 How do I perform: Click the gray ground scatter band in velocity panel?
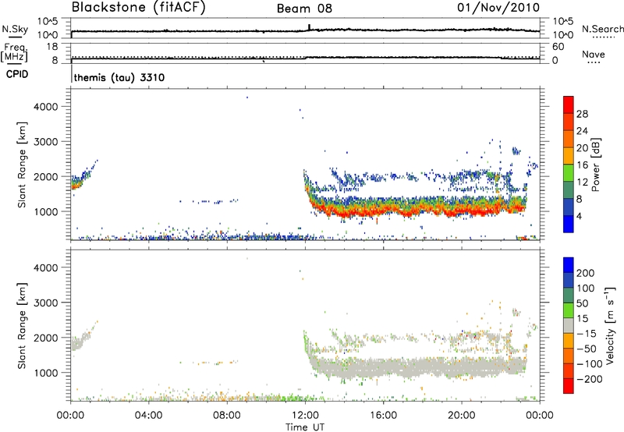pyautogui.click(x=418, y=366)
